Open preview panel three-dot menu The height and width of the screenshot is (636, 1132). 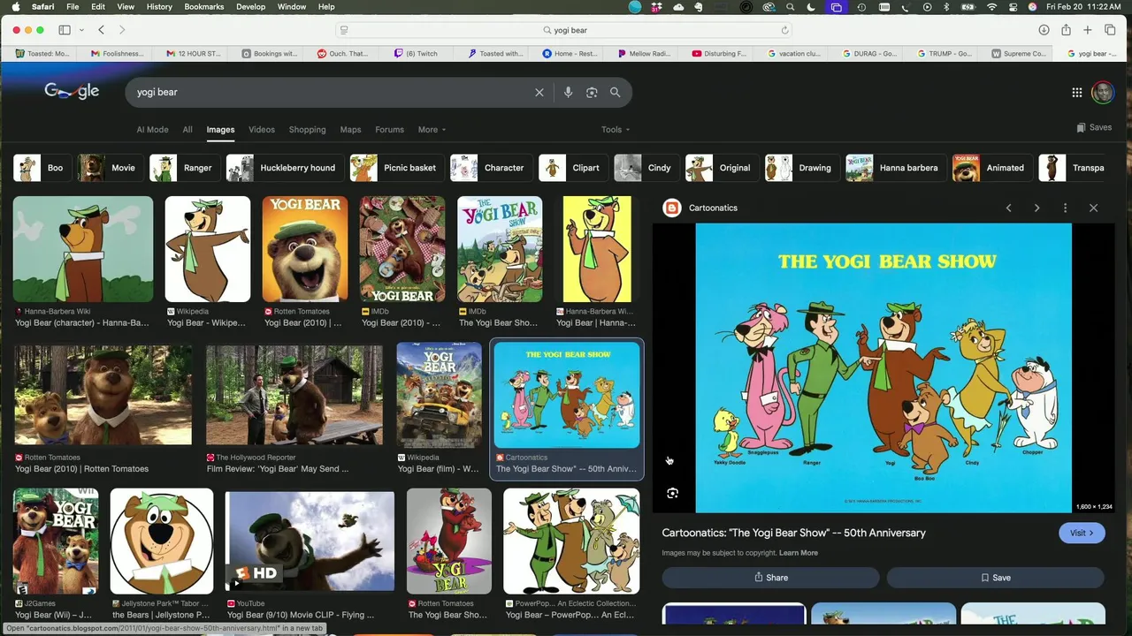tap(1065, 208)
